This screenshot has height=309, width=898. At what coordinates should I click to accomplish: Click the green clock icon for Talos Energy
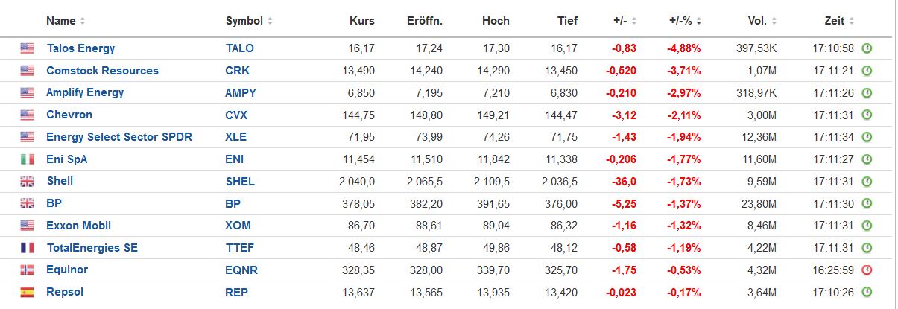coord(867,48)
